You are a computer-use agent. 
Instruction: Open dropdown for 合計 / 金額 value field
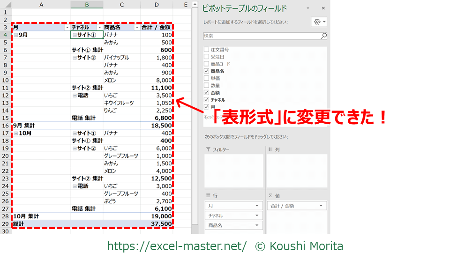click(321, 206)
